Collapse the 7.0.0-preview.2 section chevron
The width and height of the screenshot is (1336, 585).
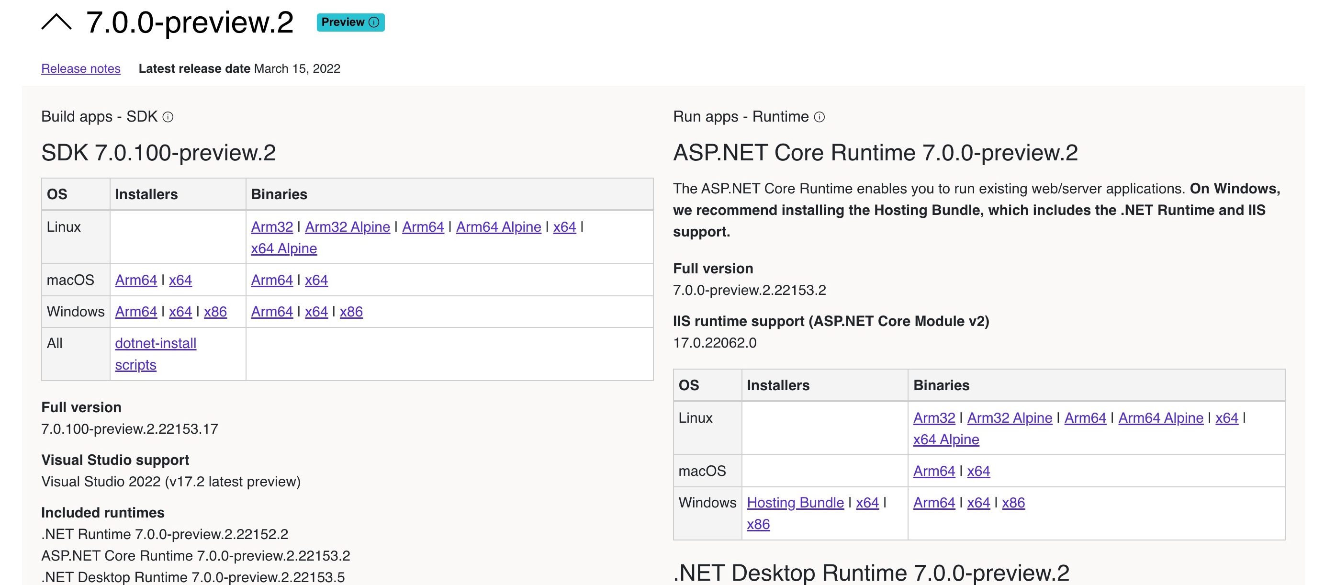click(56, 22)
